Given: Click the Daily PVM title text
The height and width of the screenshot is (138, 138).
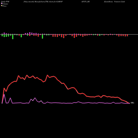Looking at the screenshot, I should (x=5, y=2).
